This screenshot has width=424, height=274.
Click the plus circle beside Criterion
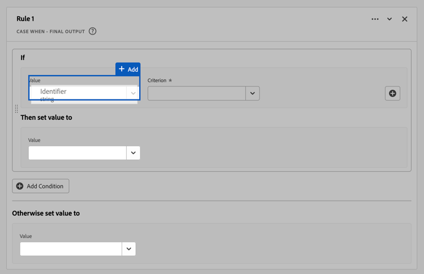click(392, 93)
